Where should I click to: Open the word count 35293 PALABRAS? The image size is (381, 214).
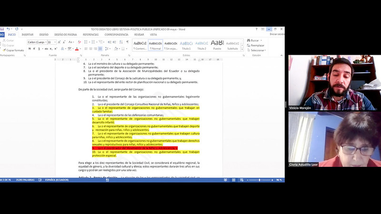tap(25, 180)
